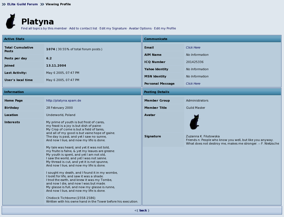Find all topics by this member
Image resolution: width=284 pixels, height=217 pixels.
[x=44, y=28]
